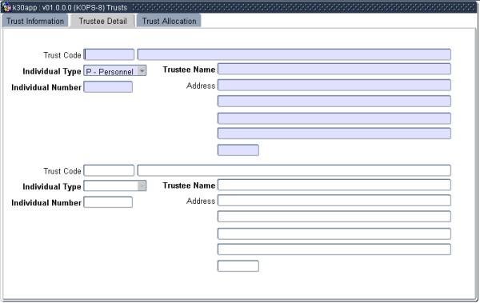Open the second record's empty Individual Type dropdown
Image resolution: width=480 pixels, height=303 pixels.
(115, 186)
